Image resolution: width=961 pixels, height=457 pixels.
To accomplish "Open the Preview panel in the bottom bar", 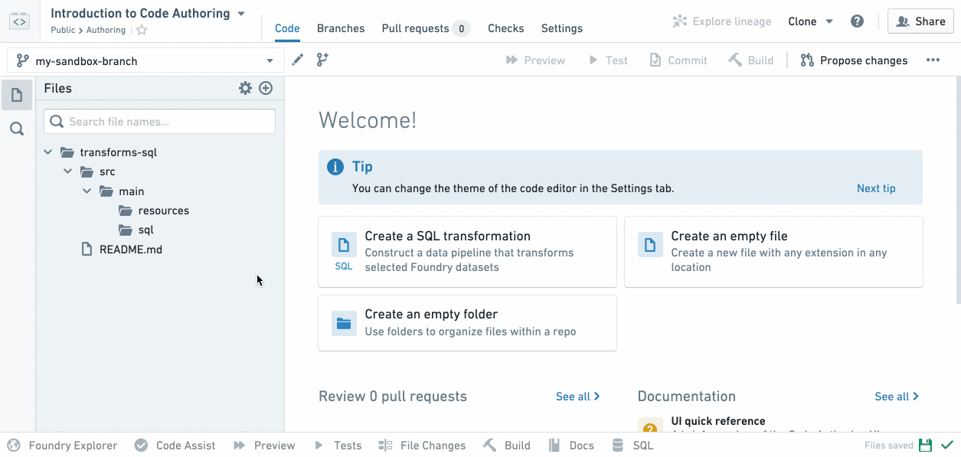I will (x=264, y=446).
